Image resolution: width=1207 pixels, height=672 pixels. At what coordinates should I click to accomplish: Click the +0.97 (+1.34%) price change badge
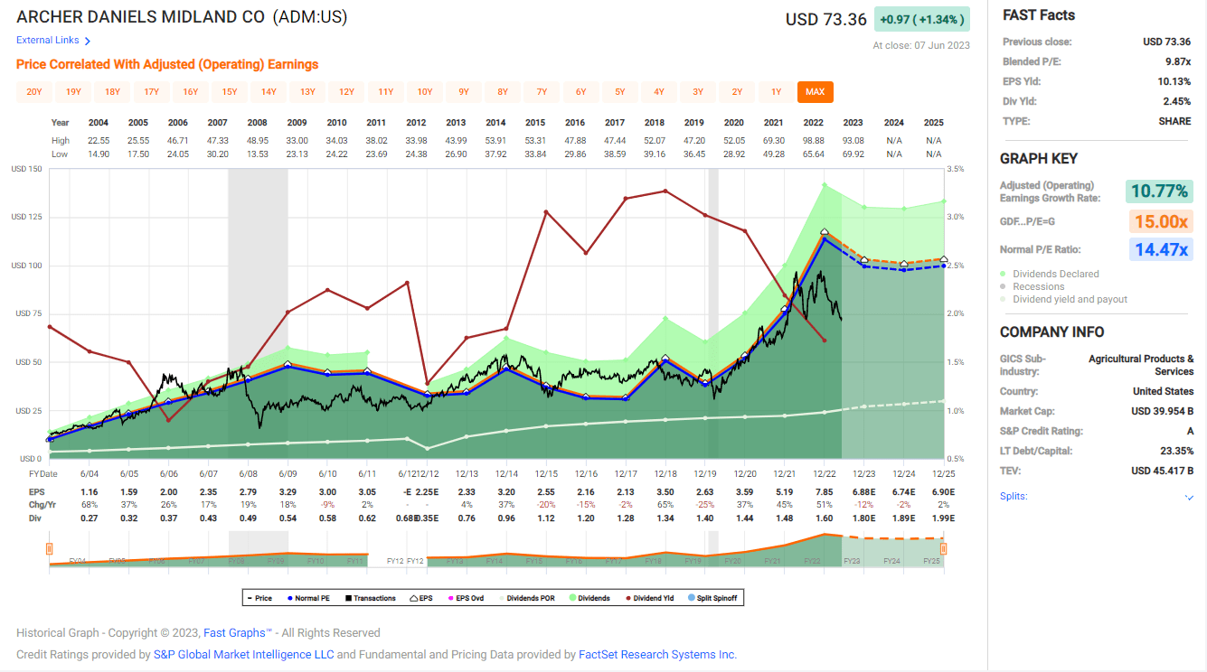click(922, 19)
